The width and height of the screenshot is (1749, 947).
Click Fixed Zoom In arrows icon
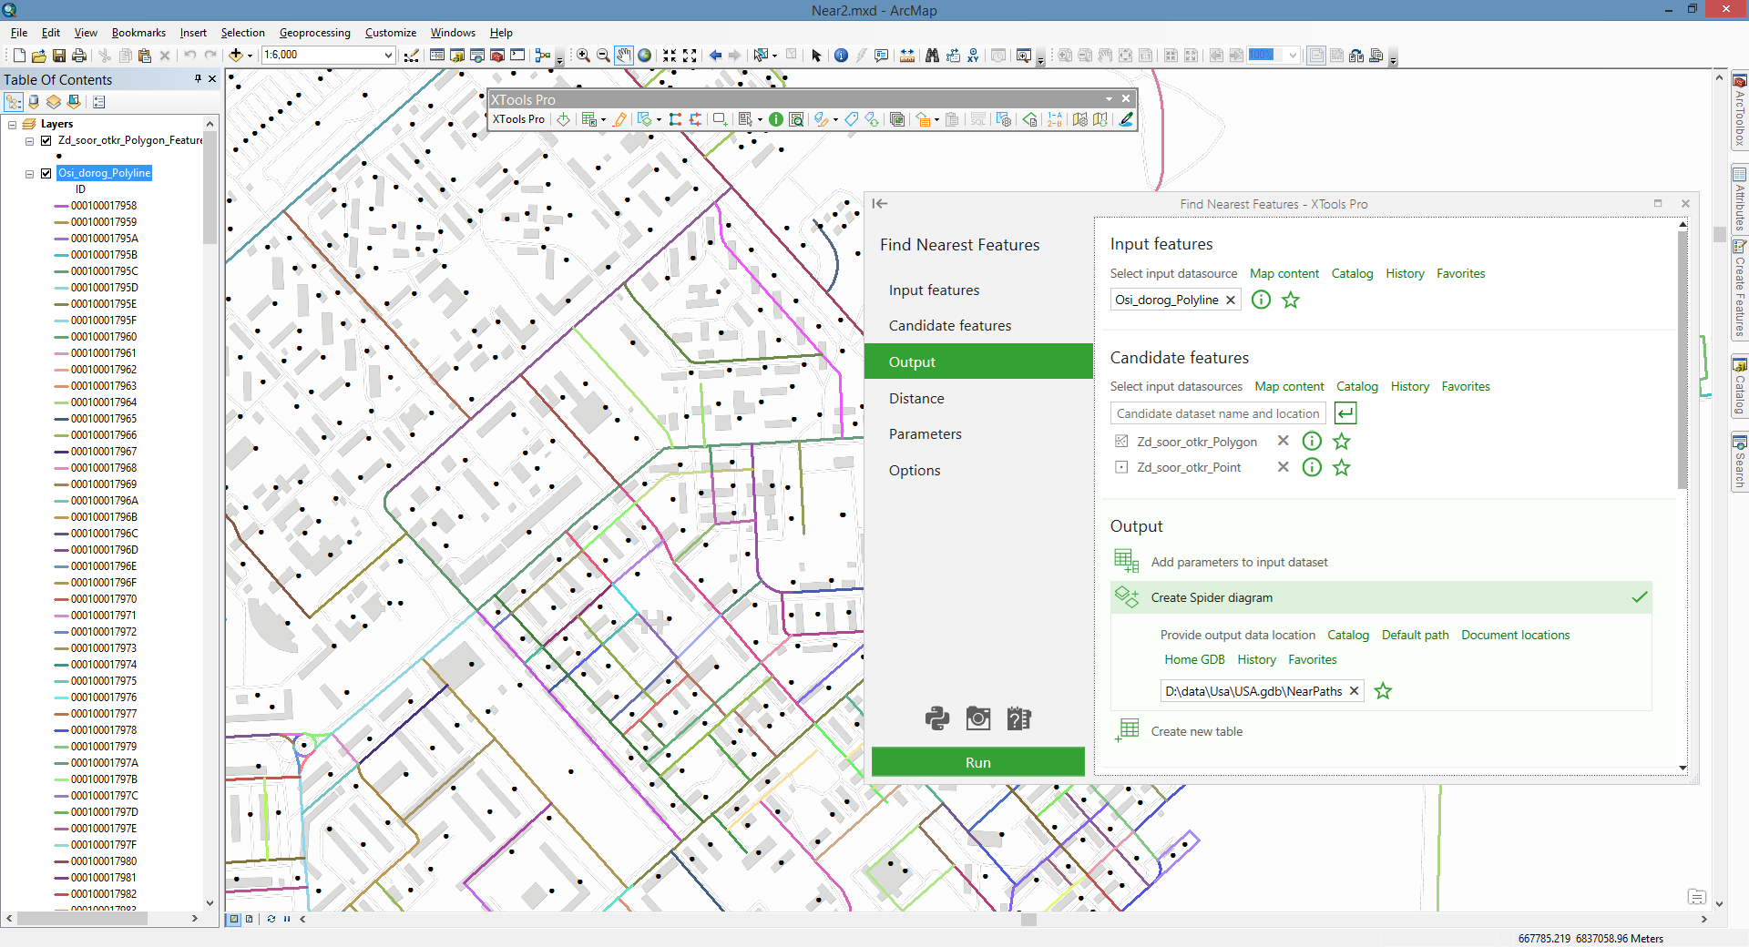click(670, 56)
